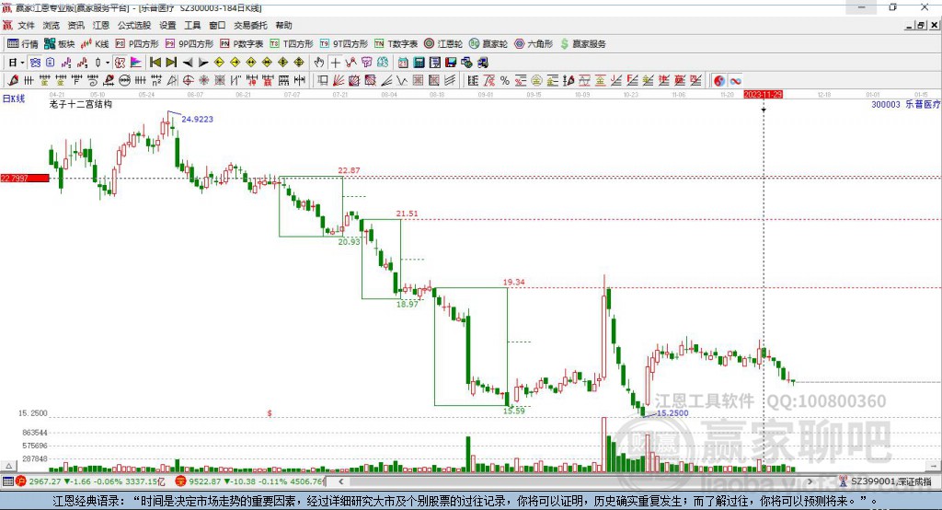Open the 9P四方形 chart button
942x510 pixels.
click(x=190, y=44)
